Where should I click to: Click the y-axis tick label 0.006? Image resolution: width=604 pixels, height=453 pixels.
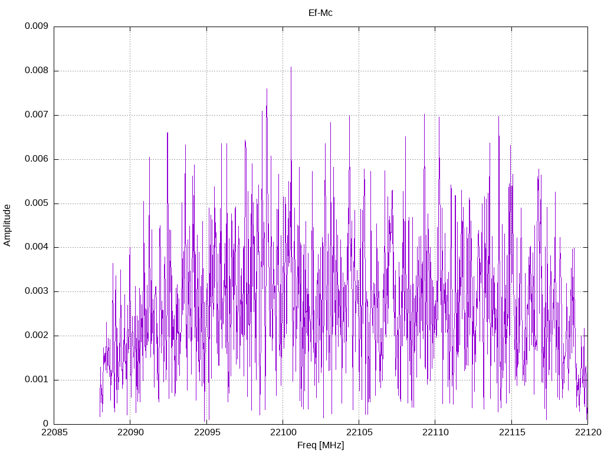(x=37, y=159)
